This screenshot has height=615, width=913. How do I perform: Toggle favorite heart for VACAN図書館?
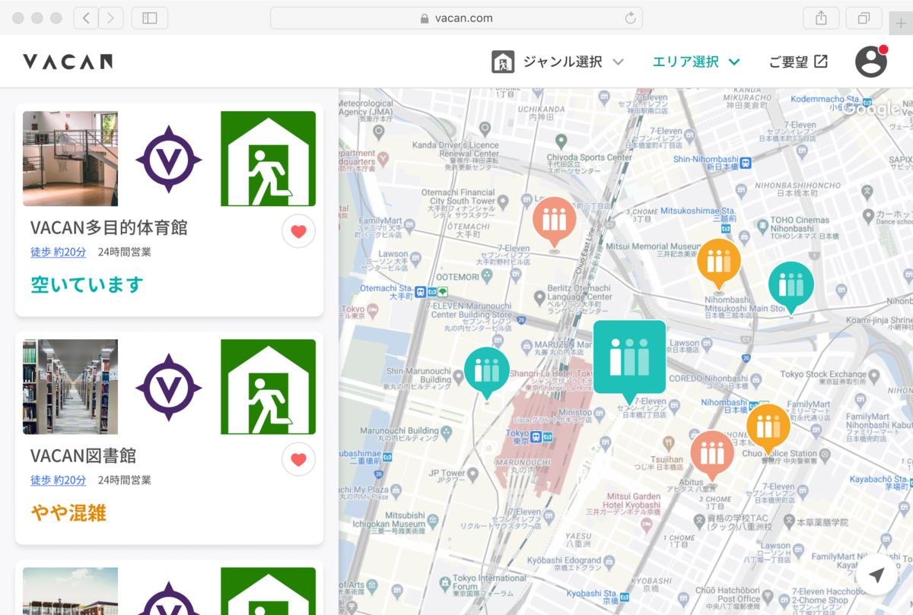tap(298, 459)
